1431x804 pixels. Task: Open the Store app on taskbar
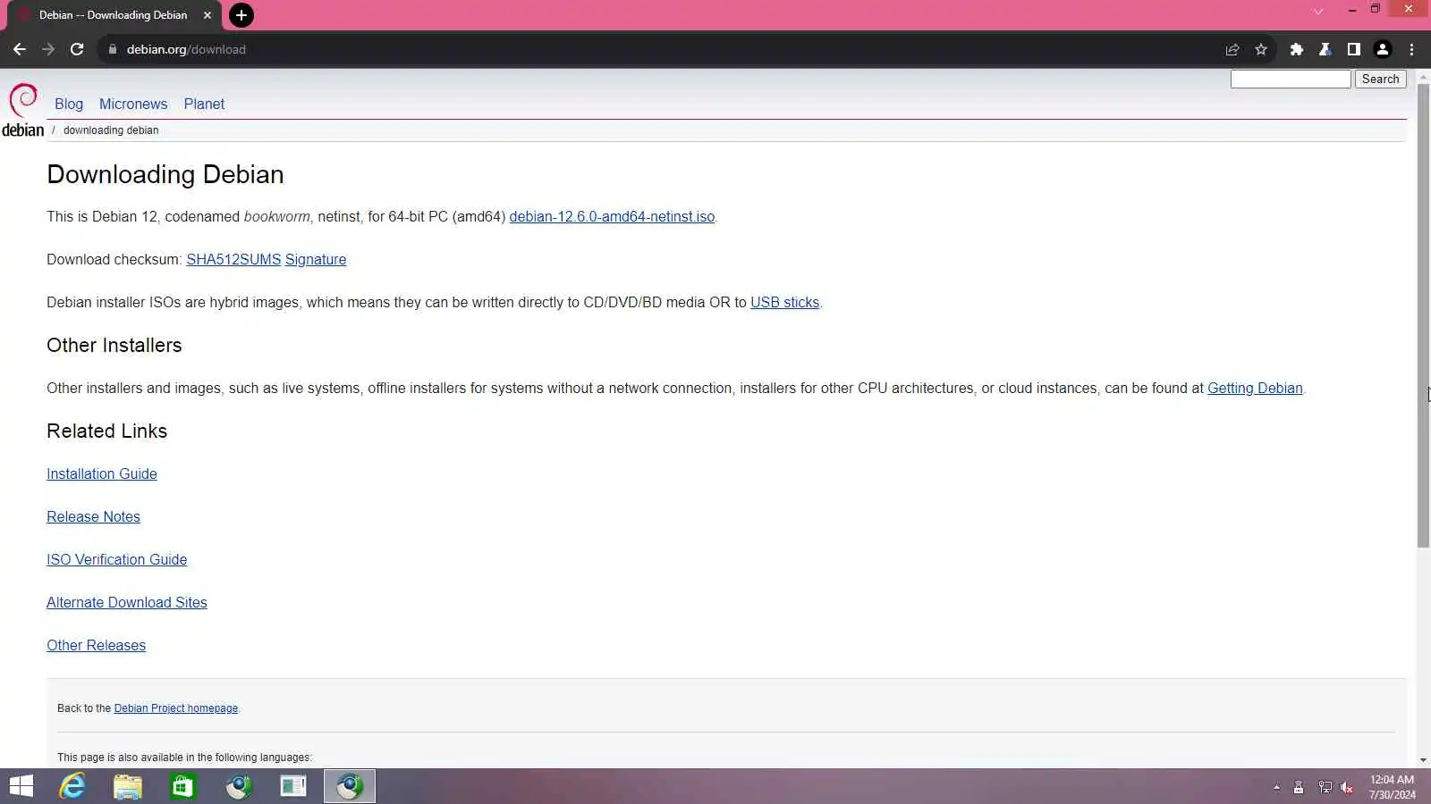(x=183, y=786)
